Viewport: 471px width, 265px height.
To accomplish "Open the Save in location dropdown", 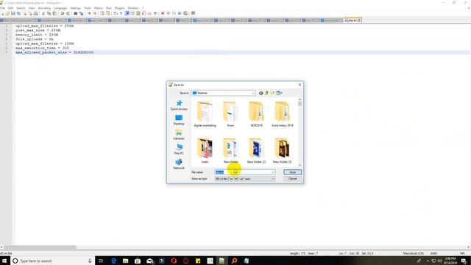I will point(223,93).
